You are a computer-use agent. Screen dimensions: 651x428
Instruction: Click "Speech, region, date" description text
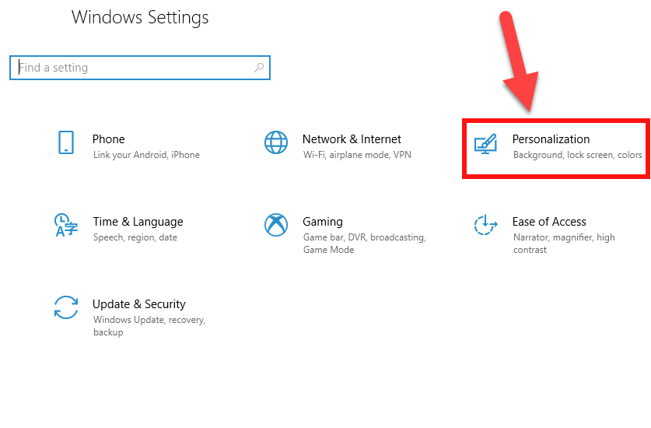click(135, 237)
